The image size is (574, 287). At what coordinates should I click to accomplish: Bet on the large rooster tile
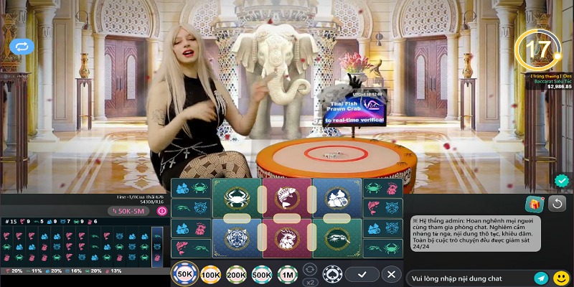tap(287, 238)
